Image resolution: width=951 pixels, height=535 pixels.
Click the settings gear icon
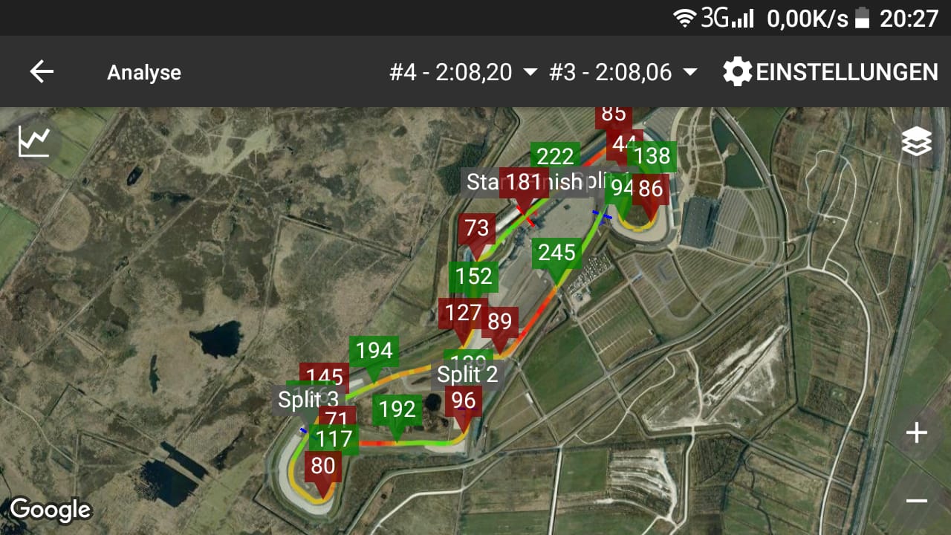click(x=737, y=72)
